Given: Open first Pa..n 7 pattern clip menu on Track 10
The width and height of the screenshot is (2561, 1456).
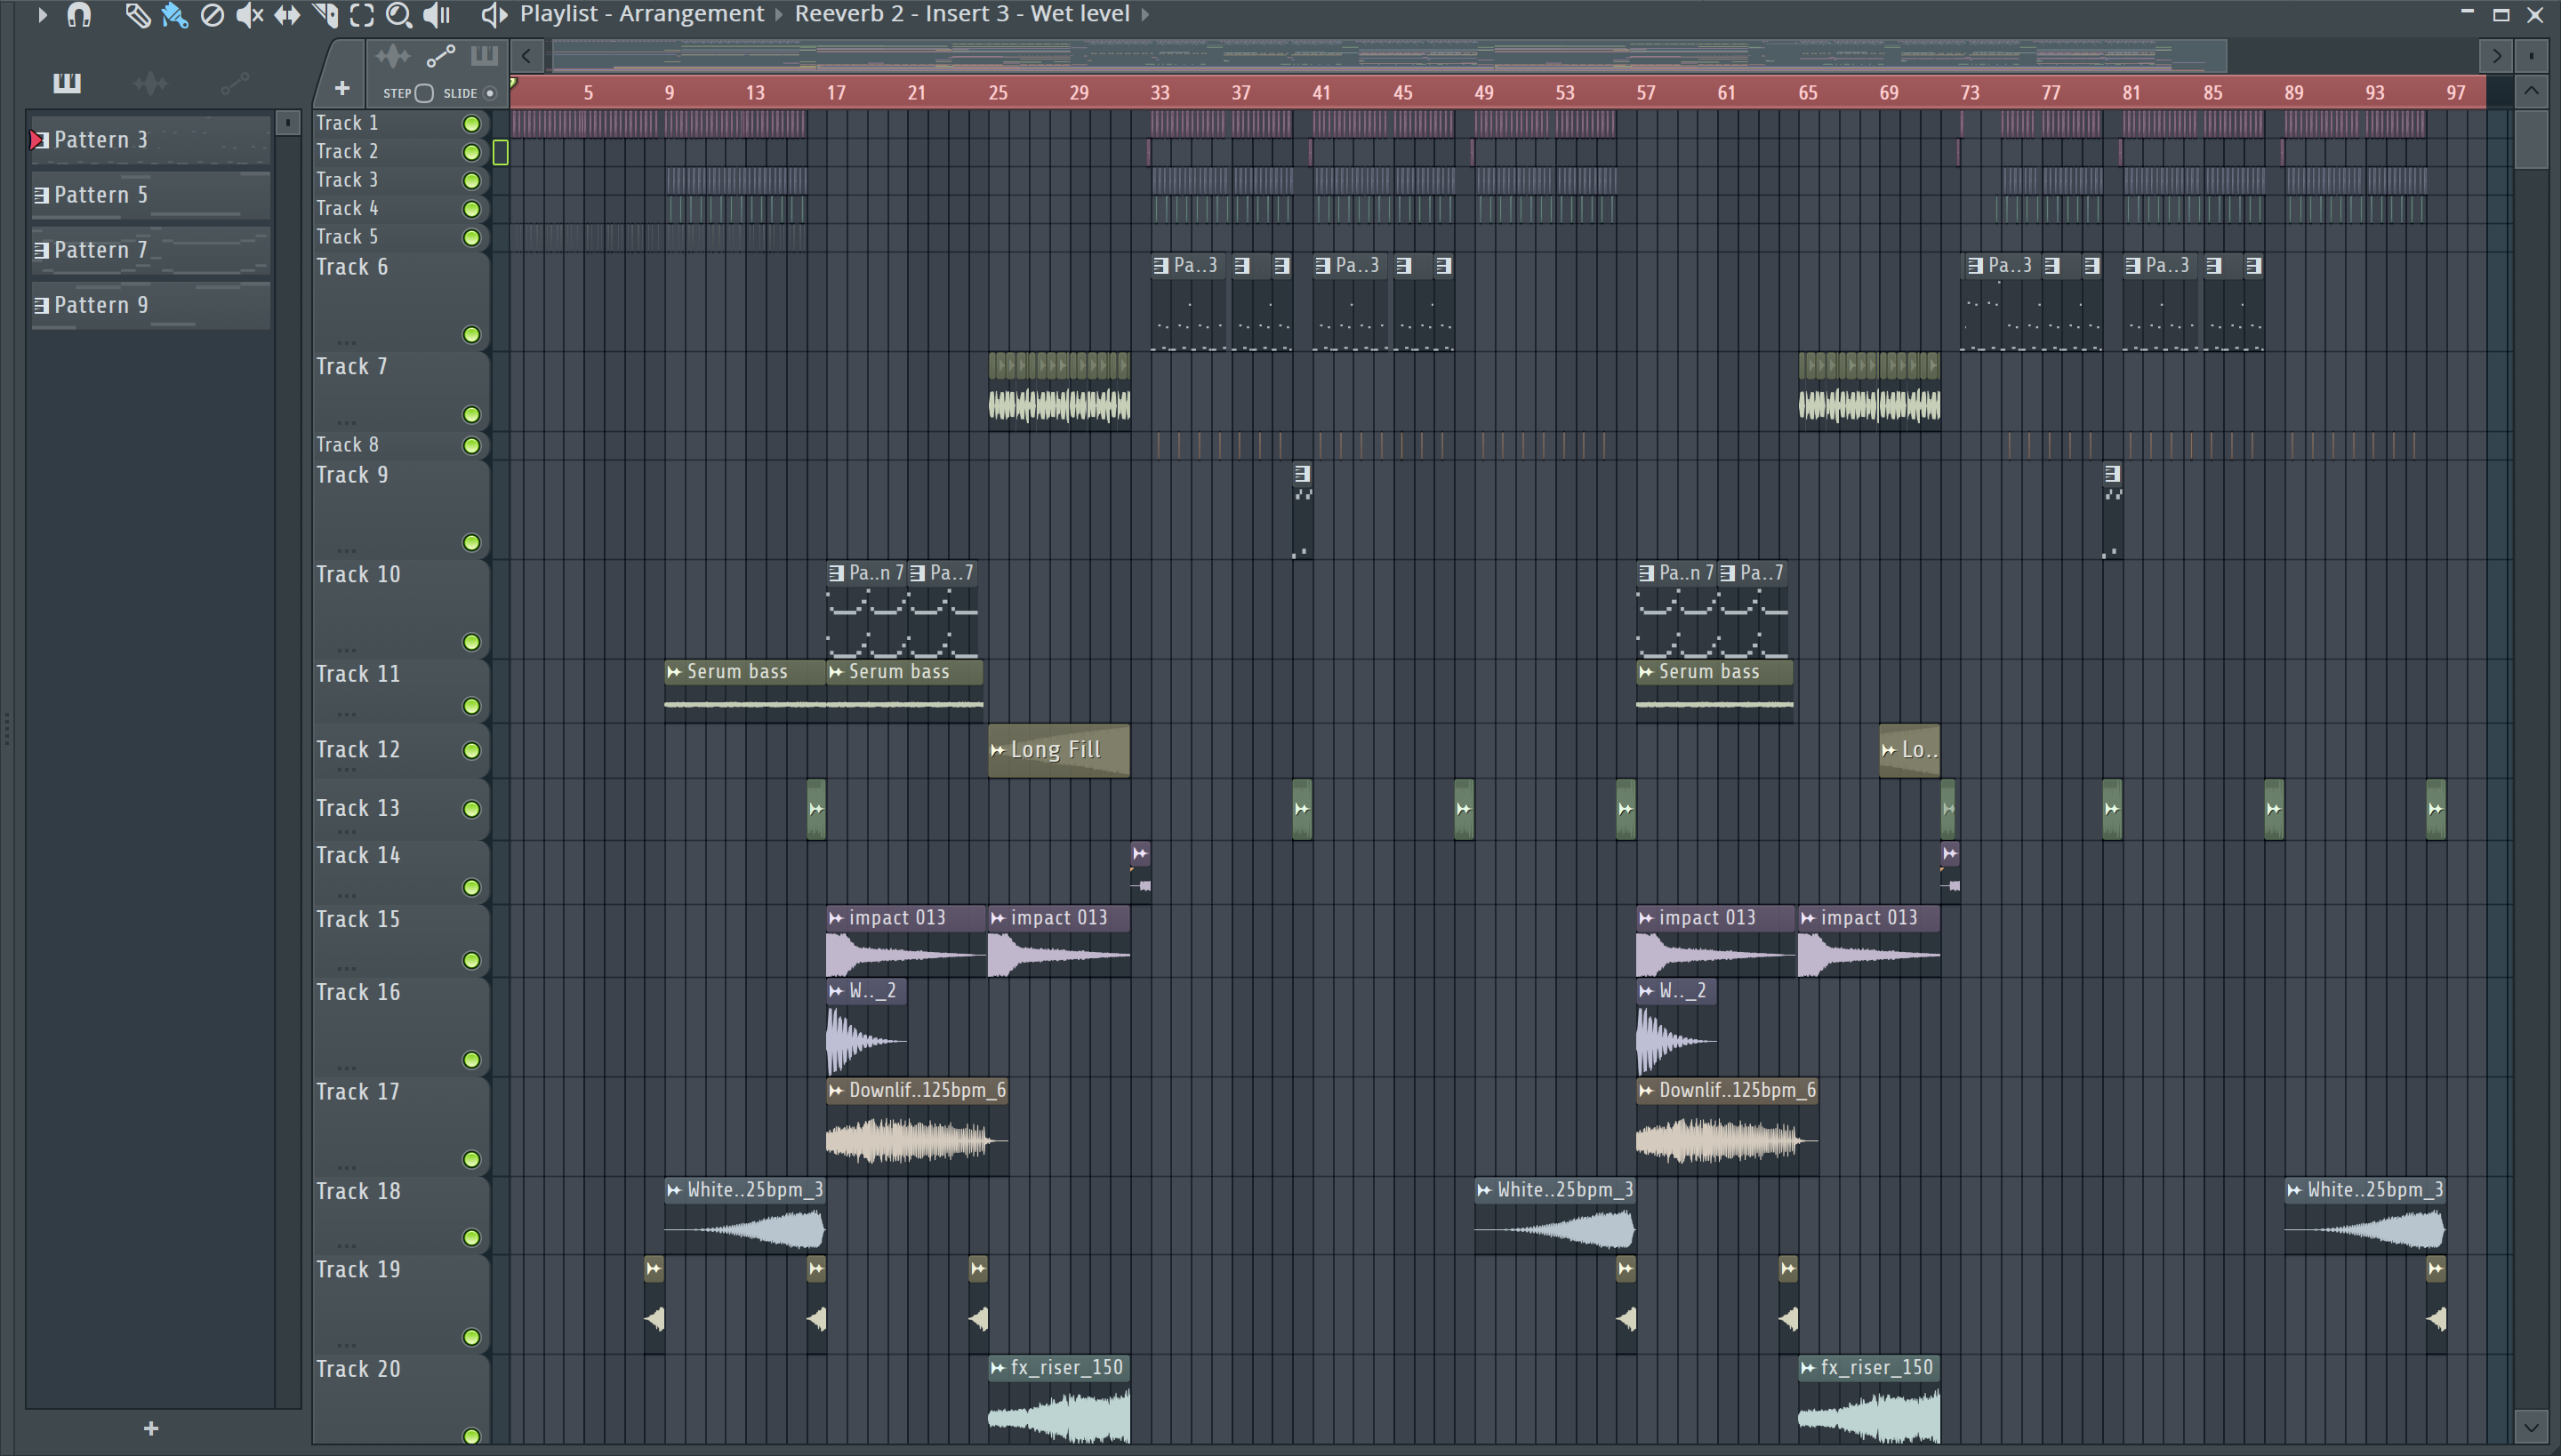Looking at the screenshot, I should pos(836,573).
